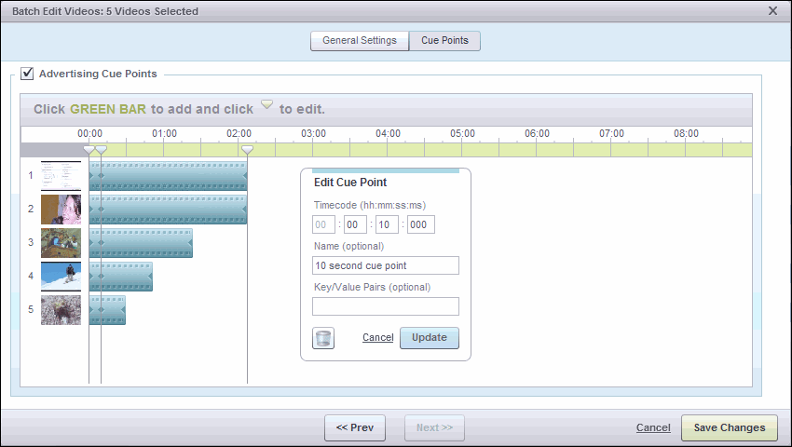Viewport: 792px width, 447px height.
Task: Delete cue point with trash can icon
Action: click(x=323, y=338)
